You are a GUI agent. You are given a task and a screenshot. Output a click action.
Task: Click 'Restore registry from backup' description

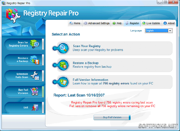pyautogui.click(x=92, y=67)
